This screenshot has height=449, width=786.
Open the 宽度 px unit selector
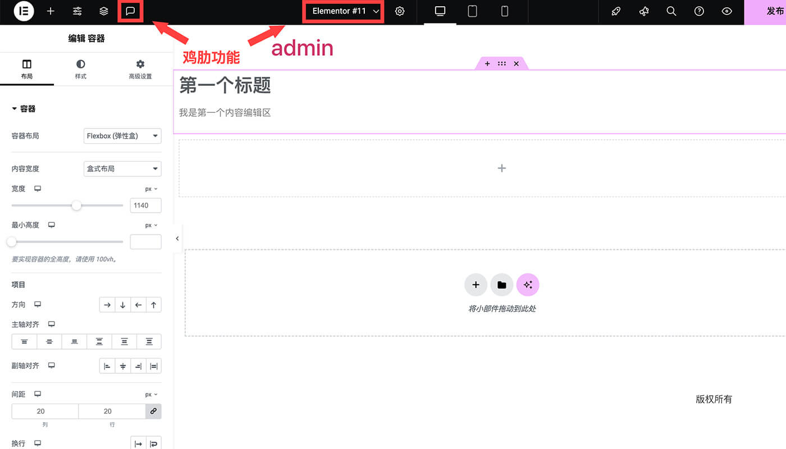click(152, 189)
